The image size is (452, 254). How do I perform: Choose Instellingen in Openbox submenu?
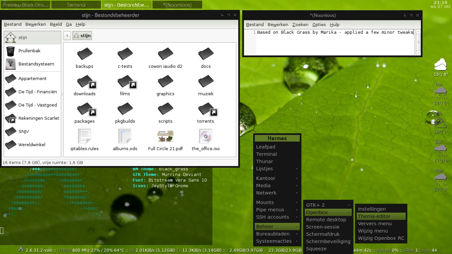click(x=381, y=209)
